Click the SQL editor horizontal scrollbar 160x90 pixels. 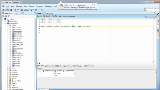(x=97, y=62)
